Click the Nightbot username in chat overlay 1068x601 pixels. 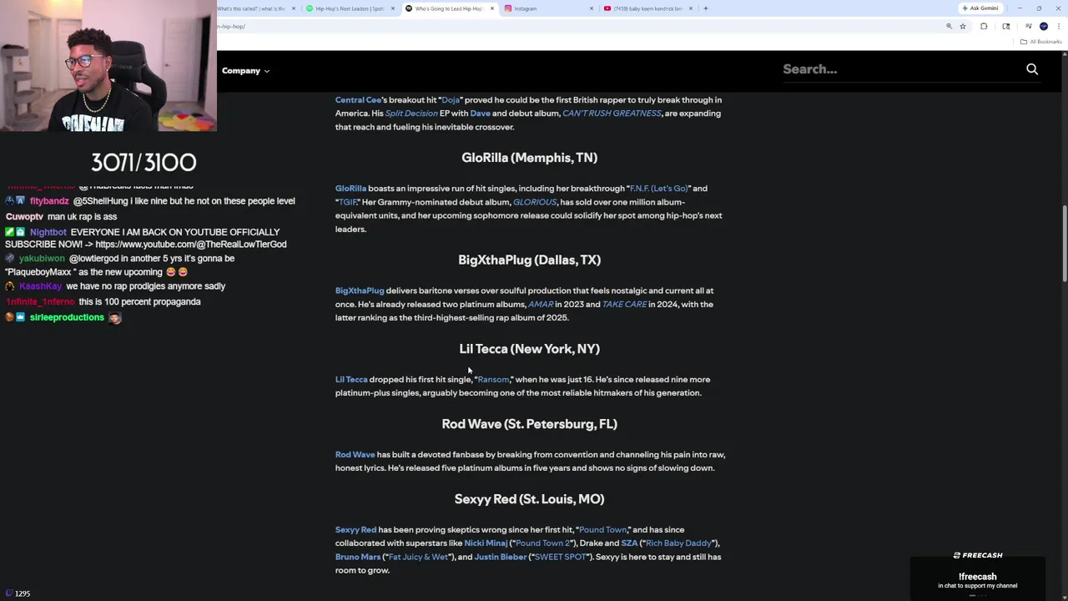pyautogui.click(x=48, y=232)
